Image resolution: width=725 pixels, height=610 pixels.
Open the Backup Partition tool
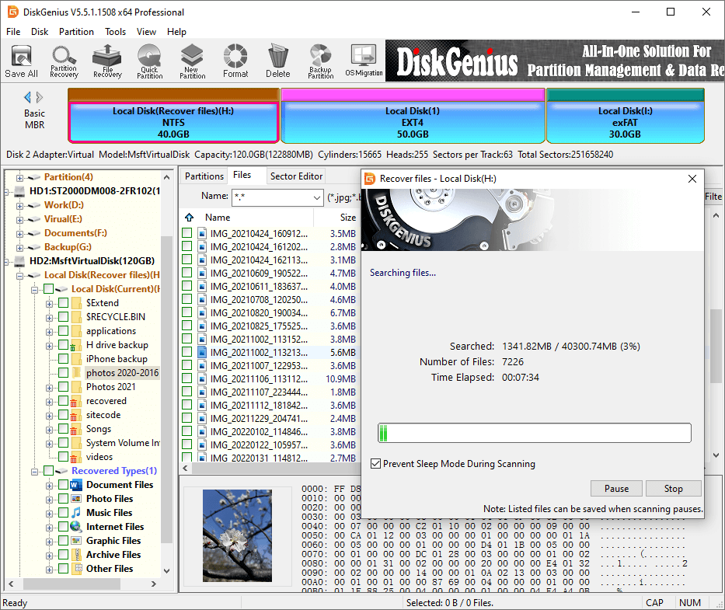pyautogui.click(x=320, y=61)
